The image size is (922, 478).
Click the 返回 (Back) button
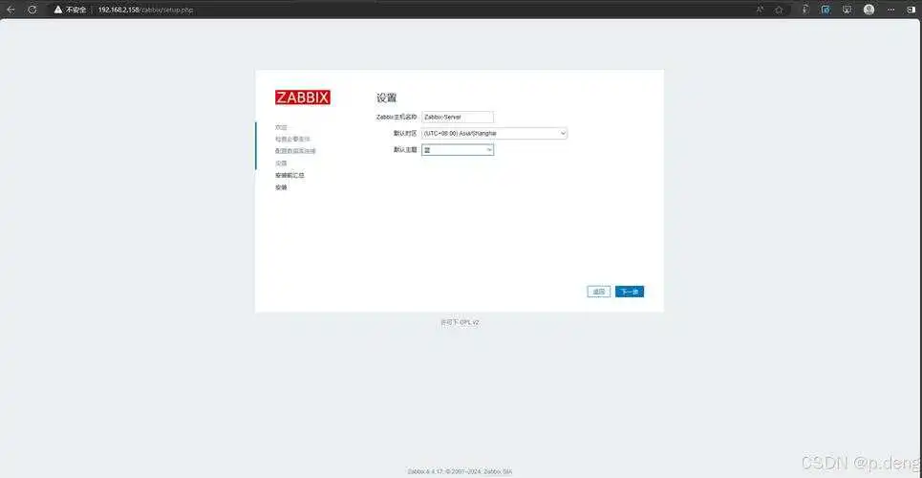tap(599, 292)
